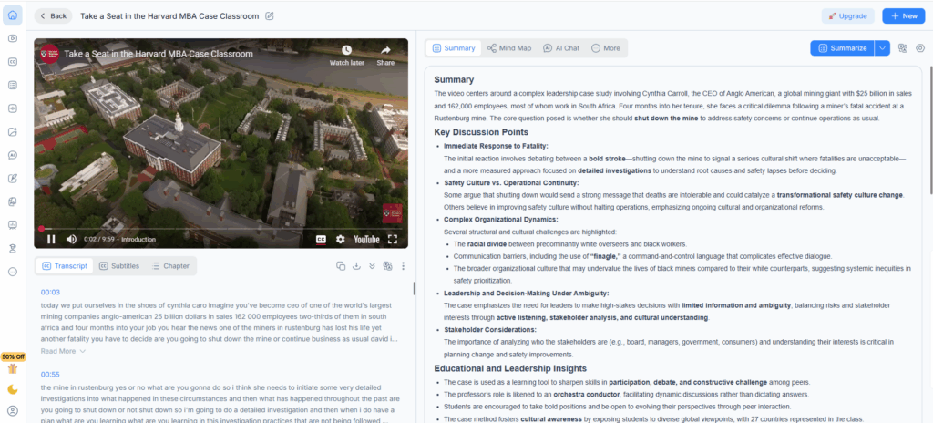Screen dimensions: 933x423
Task: Click 'Safety Culture vs. Operational Continuity:' text
Action: coord(511,183)
